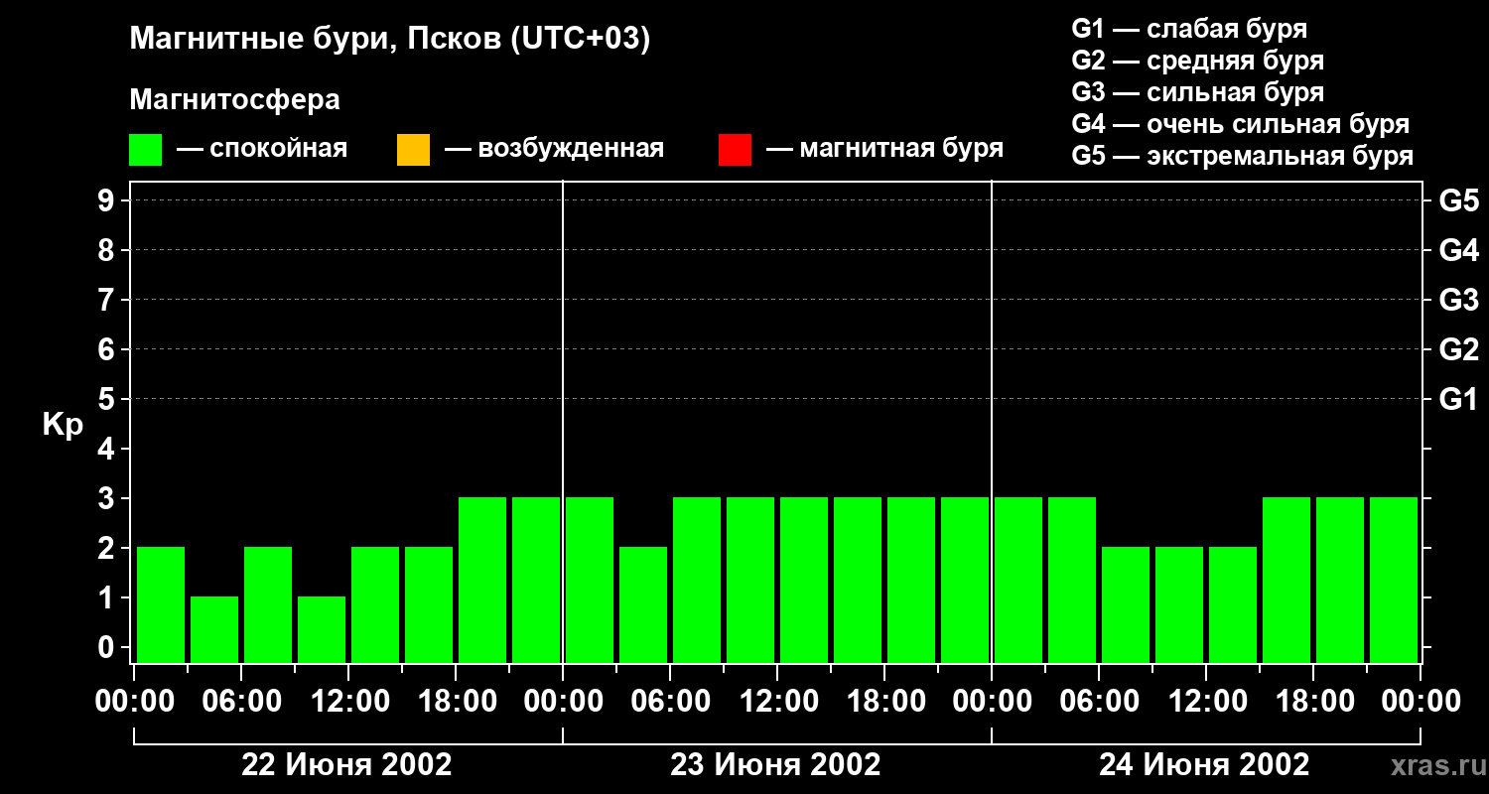This screenshot has width=1489, height=794.
Task: Click the 22 Июня bar for 00:00–03:00
Action: 161,604
